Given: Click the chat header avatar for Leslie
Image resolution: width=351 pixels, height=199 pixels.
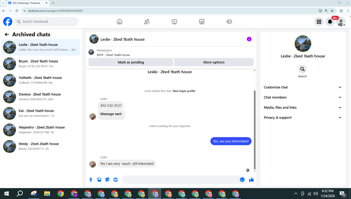Looking at the screenshot, I should (x=94, y=39).
